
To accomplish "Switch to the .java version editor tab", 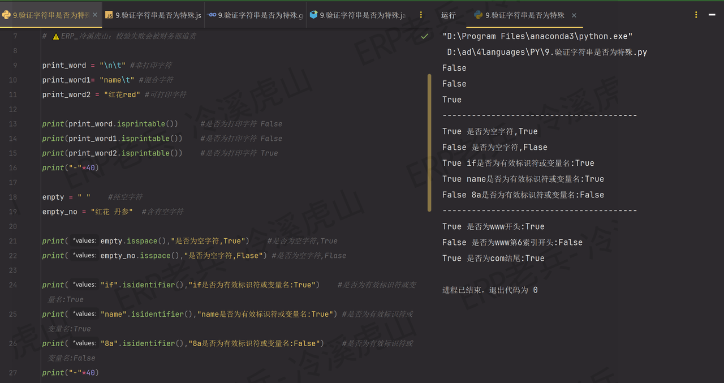I will [356, 15].
